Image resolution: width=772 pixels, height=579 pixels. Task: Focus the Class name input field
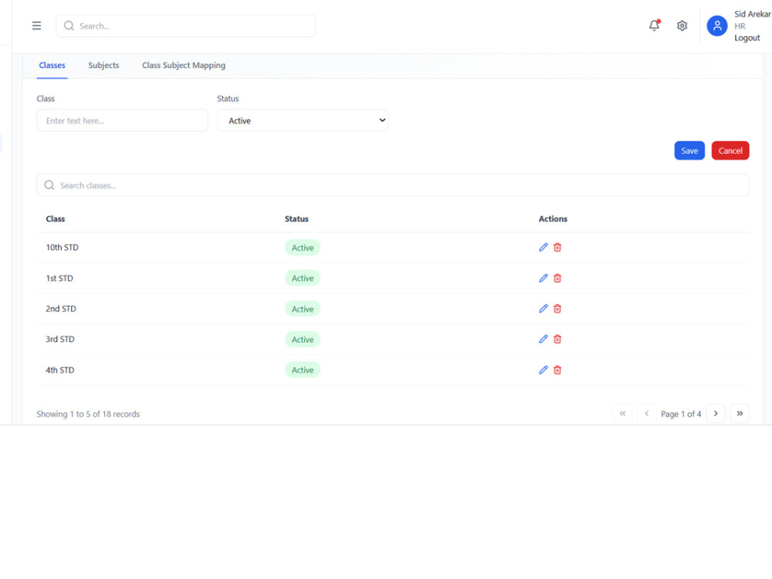pos(122,120)
